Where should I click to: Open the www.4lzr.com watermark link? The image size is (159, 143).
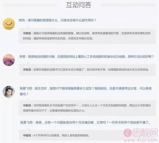tap(141, 140)
